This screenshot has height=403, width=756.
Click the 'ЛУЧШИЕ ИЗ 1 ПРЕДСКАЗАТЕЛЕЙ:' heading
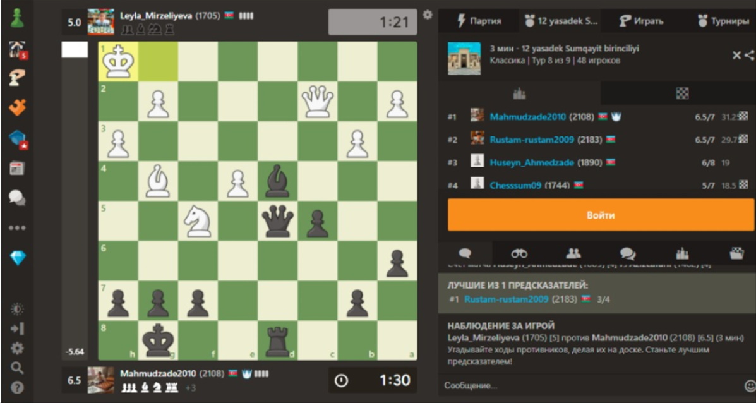point(517,285)
